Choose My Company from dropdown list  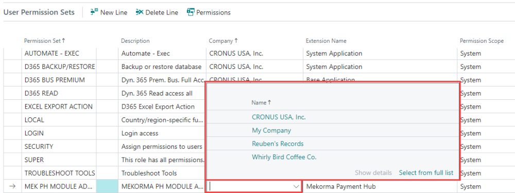(271, 130)
